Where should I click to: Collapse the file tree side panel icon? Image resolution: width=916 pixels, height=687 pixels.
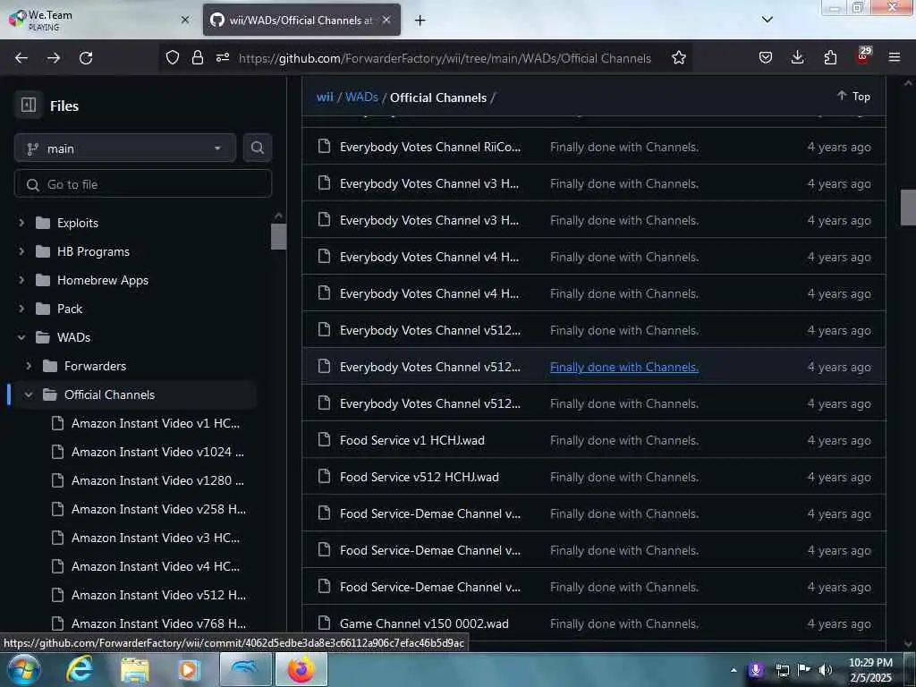click(28, 106)
